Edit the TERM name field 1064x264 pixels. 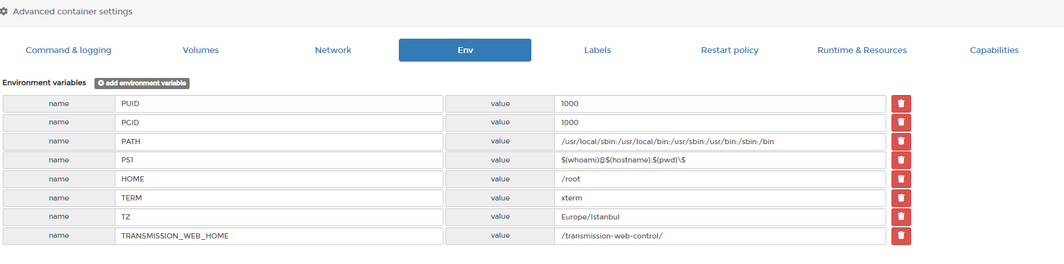click(x=279, y=198)
